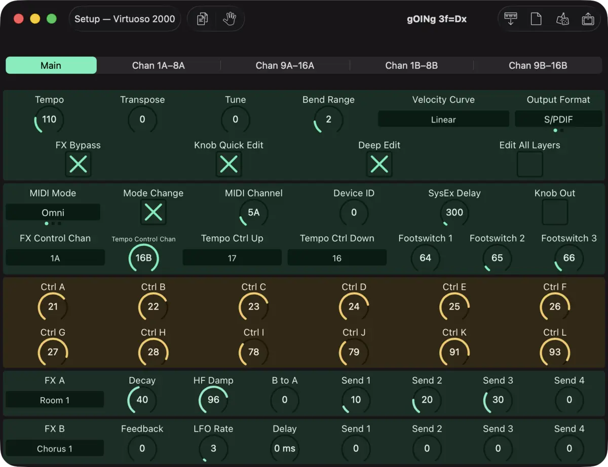Image resolution: width=608 pixels, height=467 pixels.
Task: Click the Ctrl D knob showing 24
Action: pyautogui.click(x=354, y=306)
